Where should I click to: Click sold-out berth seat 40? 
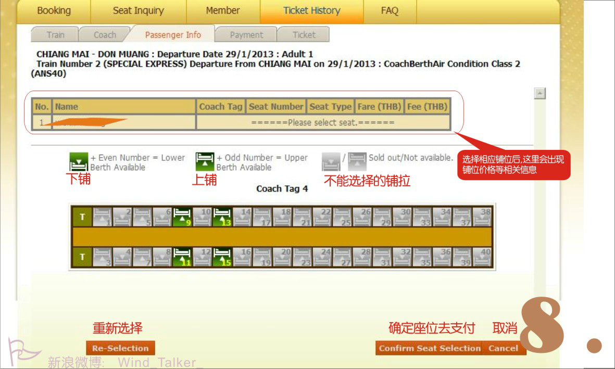coord(482,257)
